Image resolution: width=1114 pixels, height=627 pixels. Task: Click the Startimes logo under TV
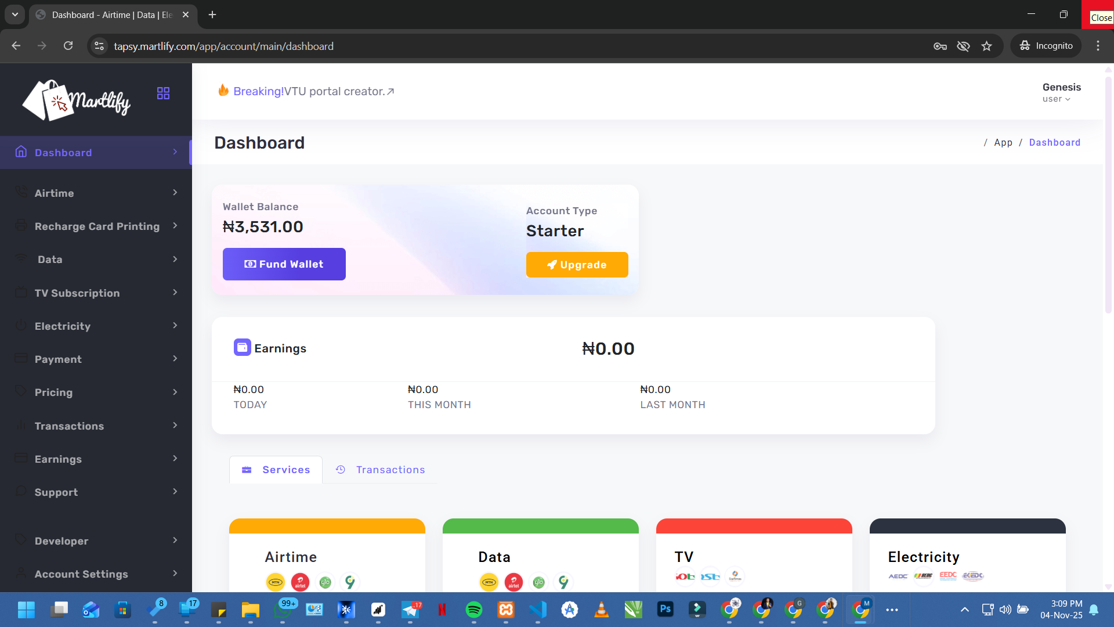(x=736, y=577)
